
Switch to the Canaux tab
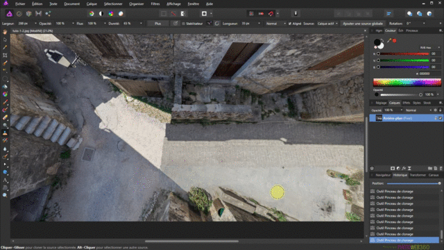coord(433,175)
